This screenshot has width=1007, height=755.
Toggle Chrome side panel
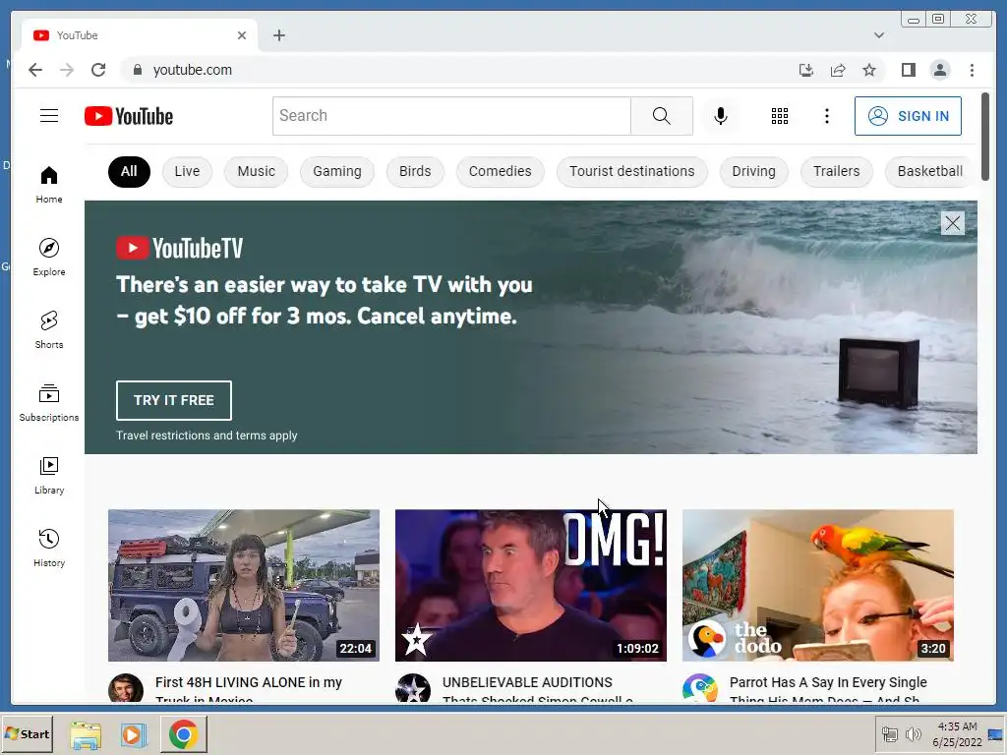908,70
